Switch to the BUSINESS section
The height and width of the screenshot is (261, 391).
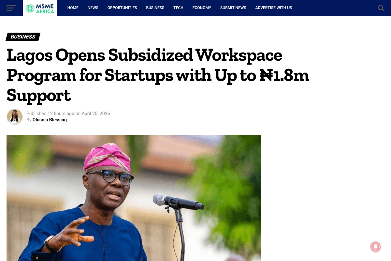(155, 8)
